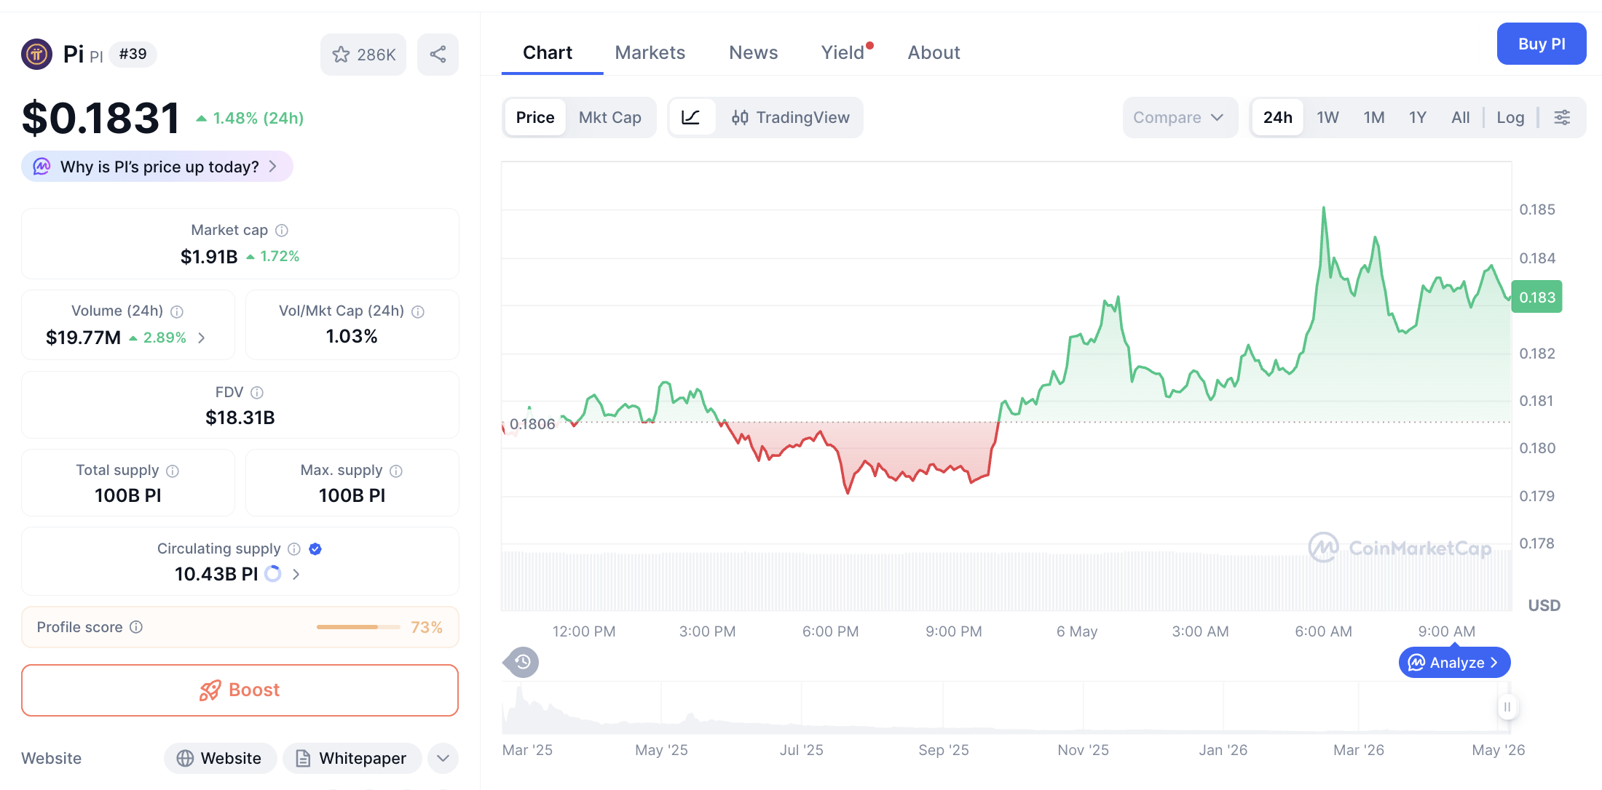Click the mini historical overview chart
The image size is (1602, 790).
[x=1006, y=707]
